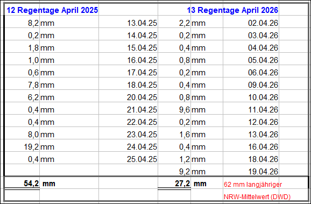Select the heading '12 Regentage April 2025'
The image size is (311, 204).
(x=52, y=10)
